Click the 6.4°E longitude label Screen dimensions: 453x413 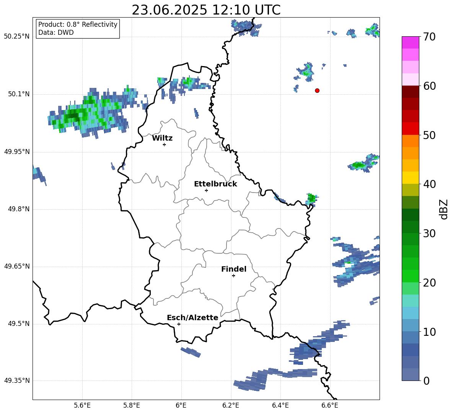(x=280, y=405)
